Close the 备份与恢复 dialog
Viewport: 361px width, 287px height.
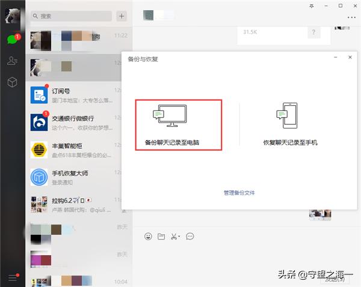pos(350,58)
